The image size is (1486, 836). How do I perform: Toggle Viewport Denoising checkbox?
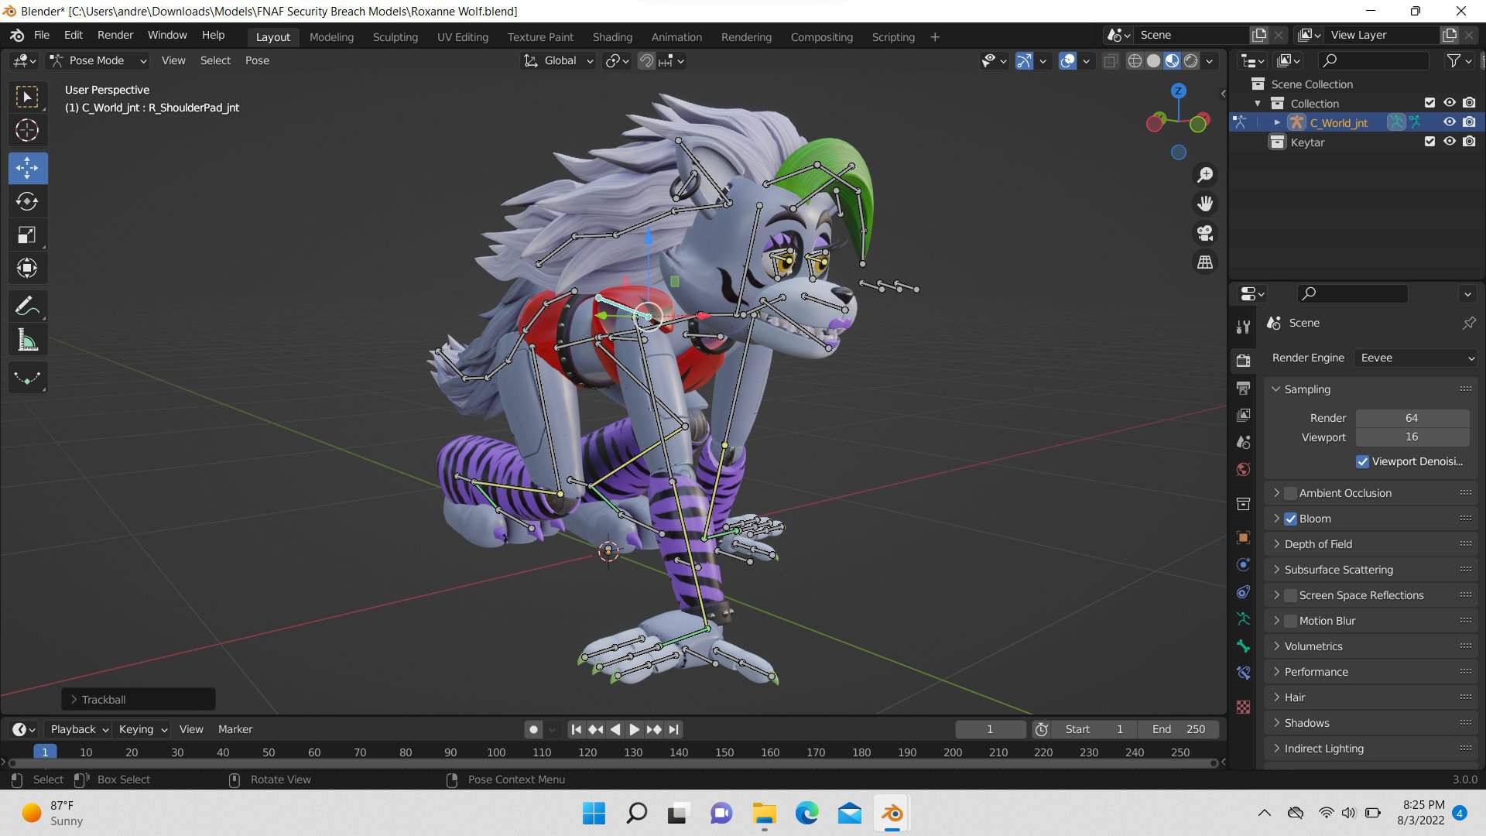coord(1363,461)
